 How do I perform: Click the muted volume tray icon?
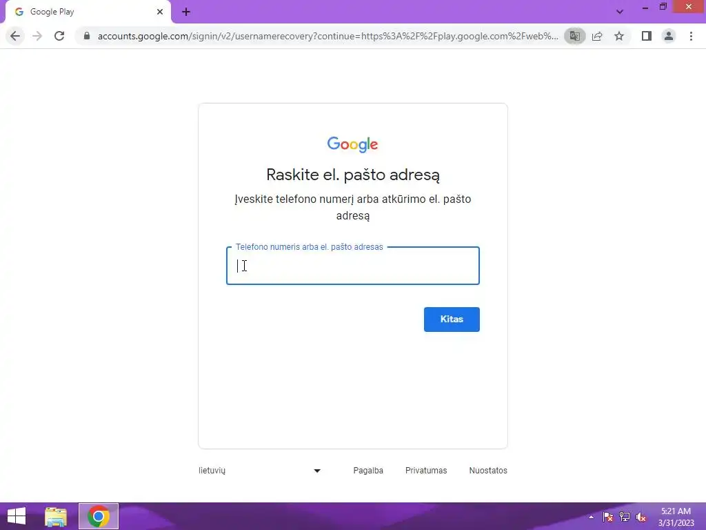click(x=641, y=516)
